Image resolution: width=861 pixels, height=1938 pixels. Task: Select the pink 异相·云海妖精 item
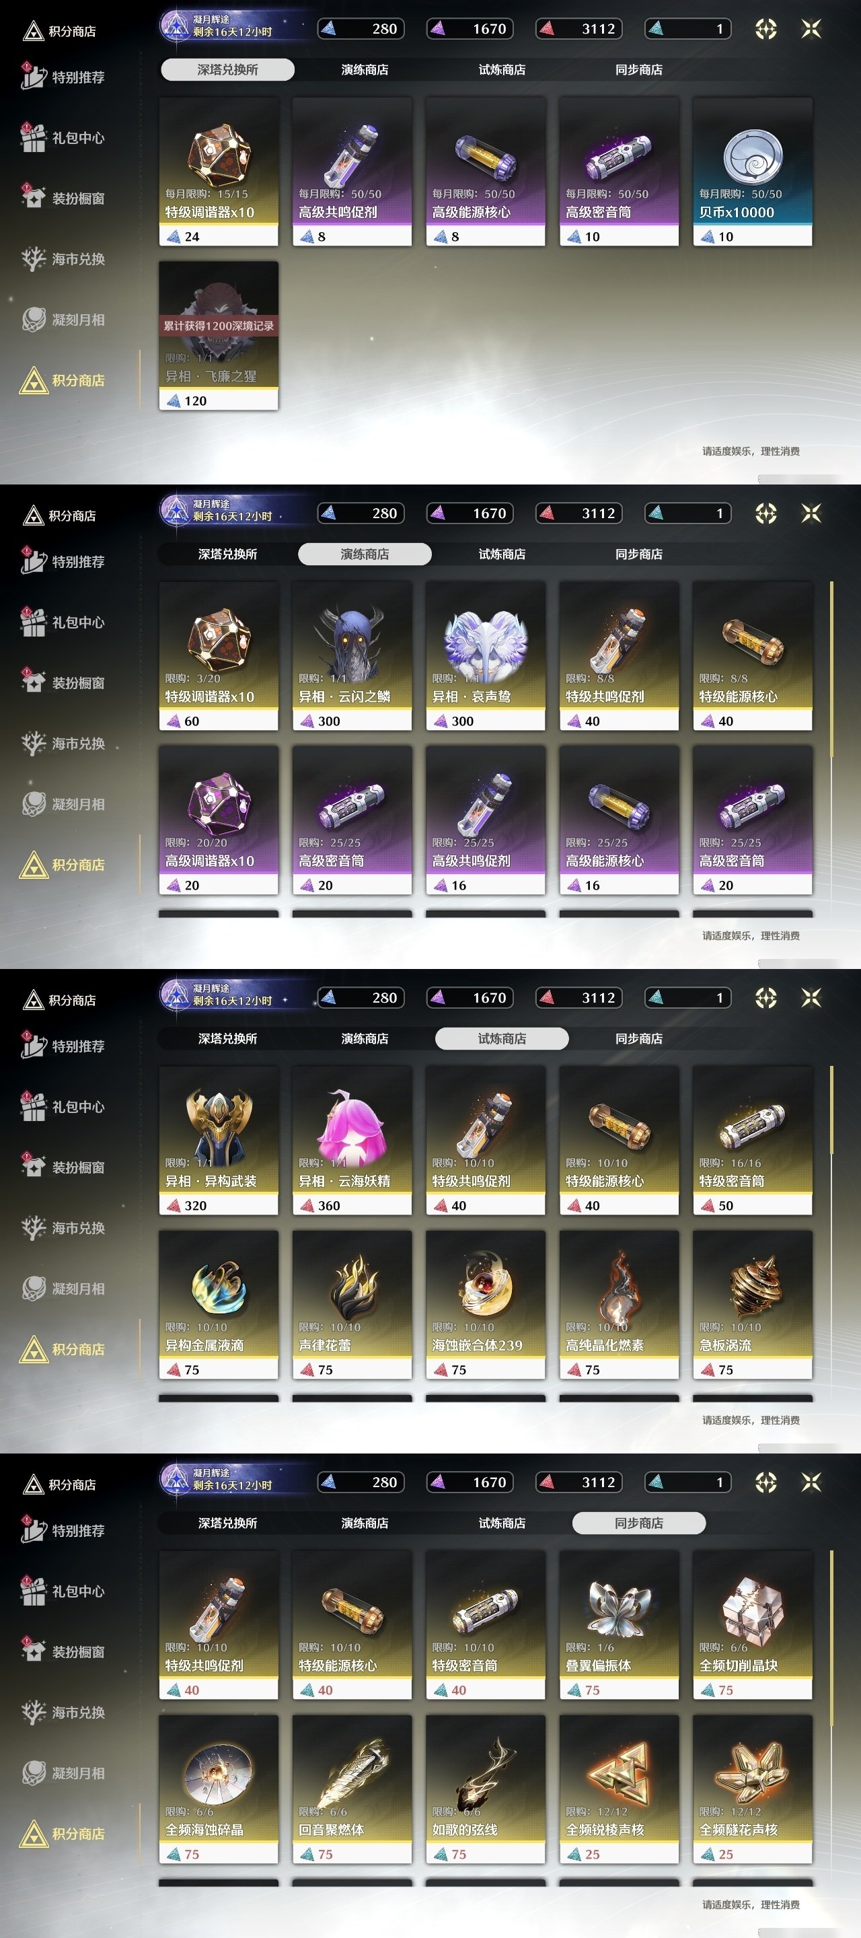click(352, 1141)
